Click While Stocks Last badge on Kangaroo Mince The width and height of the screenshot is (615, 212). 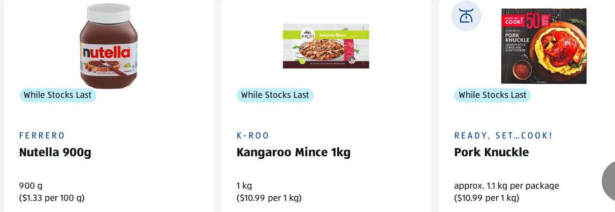tap(275, 95)
